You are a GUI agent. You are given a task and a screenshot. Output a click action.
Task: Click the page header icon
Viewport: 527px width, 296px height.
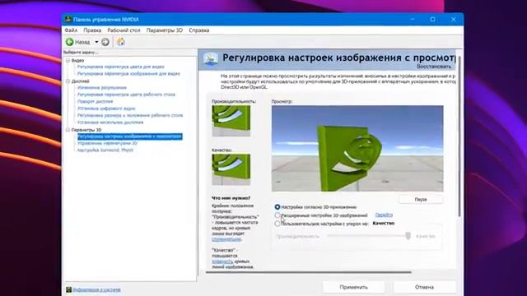click(211, 59)
